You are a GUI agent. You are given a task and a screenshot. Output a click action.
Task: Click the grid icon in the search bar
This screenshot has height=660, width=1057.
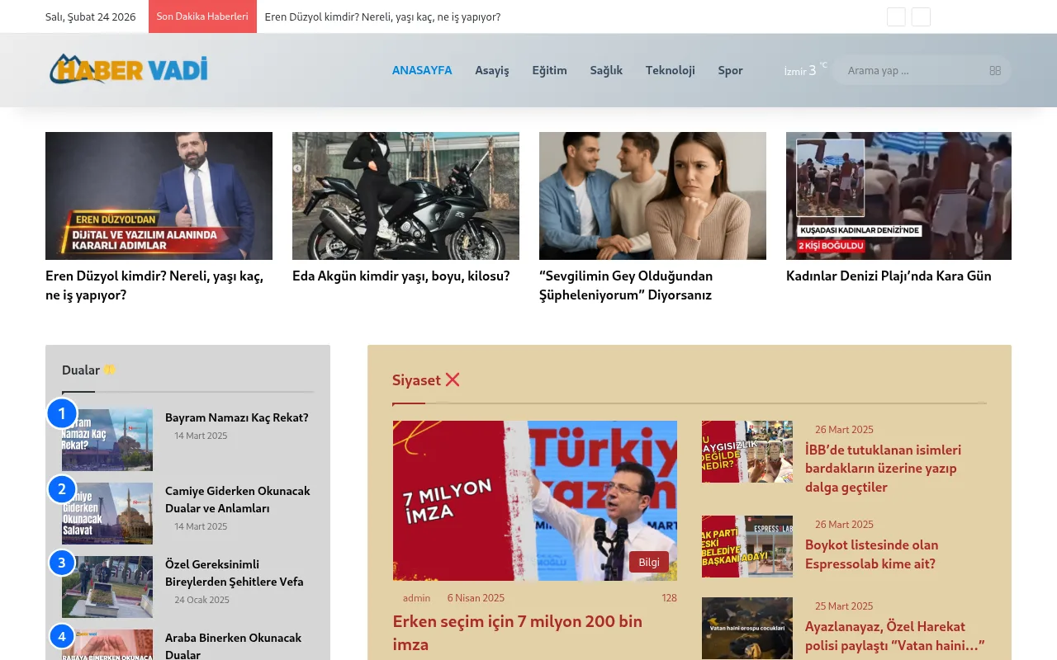995,70
